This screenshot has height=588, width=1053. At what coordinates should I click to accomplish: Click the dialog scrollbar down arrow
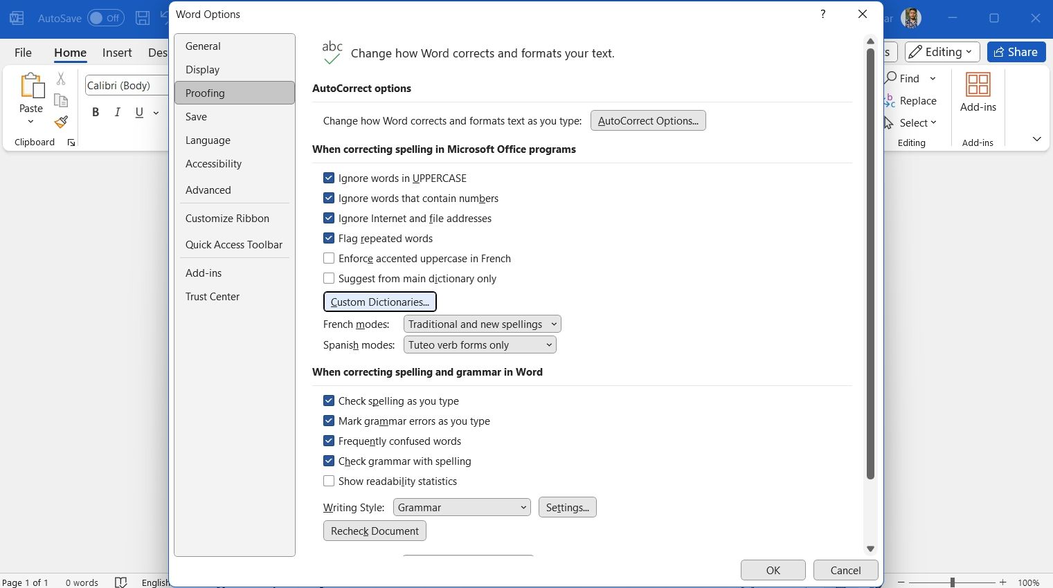[870, 549]
